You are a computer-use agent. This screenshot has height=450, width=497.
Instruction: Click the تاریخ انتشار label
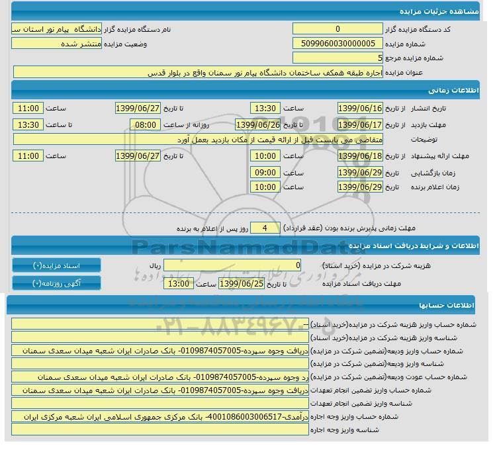point(429,109)
